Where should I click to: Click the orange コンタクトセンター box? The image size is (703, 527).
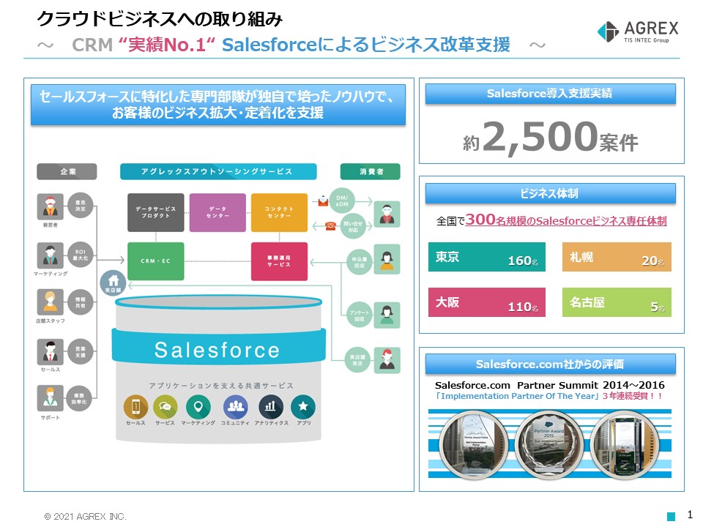(x=279, y=212)
